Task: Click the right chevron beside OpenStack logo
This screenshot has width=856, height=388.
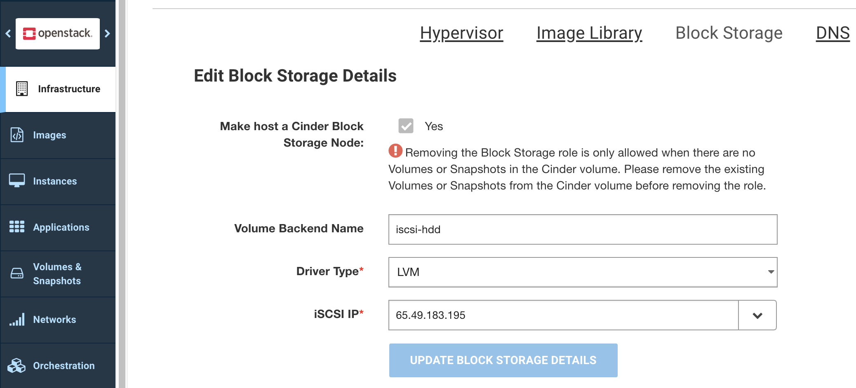Action: [108, 33]
